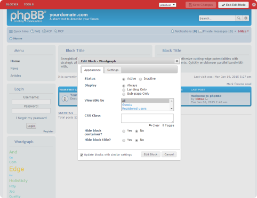Click Viewable by list scroll down arrow
This screenshot has width=257, height=198.
(172, 109)
